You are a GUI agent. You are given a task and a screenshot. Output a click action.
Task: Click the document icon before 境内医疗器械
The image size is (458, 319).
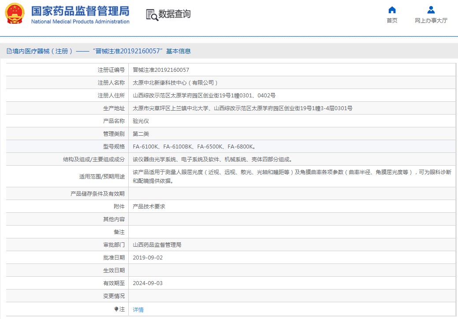pyautogui.click(x=9, y=52)
